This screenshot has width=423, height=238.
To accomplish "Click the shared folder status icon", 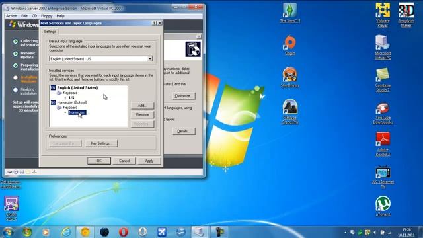I will [x=28, y=172].
